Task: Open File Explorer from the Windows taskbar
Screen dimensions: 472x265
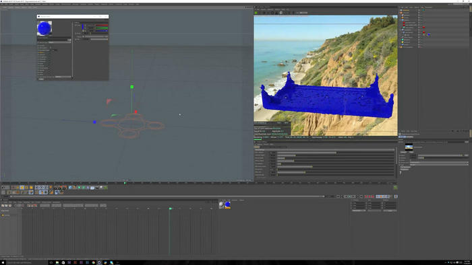Action: pos(57,262)
